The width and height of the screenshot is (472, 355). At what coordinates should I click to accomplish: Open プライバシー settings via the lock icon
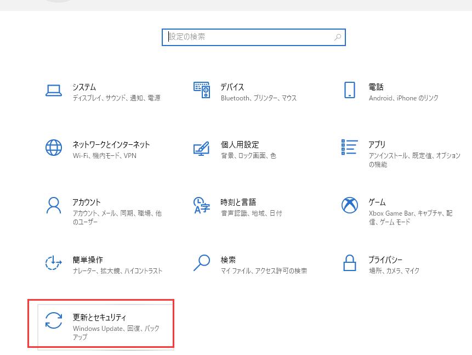click(349, 263)
